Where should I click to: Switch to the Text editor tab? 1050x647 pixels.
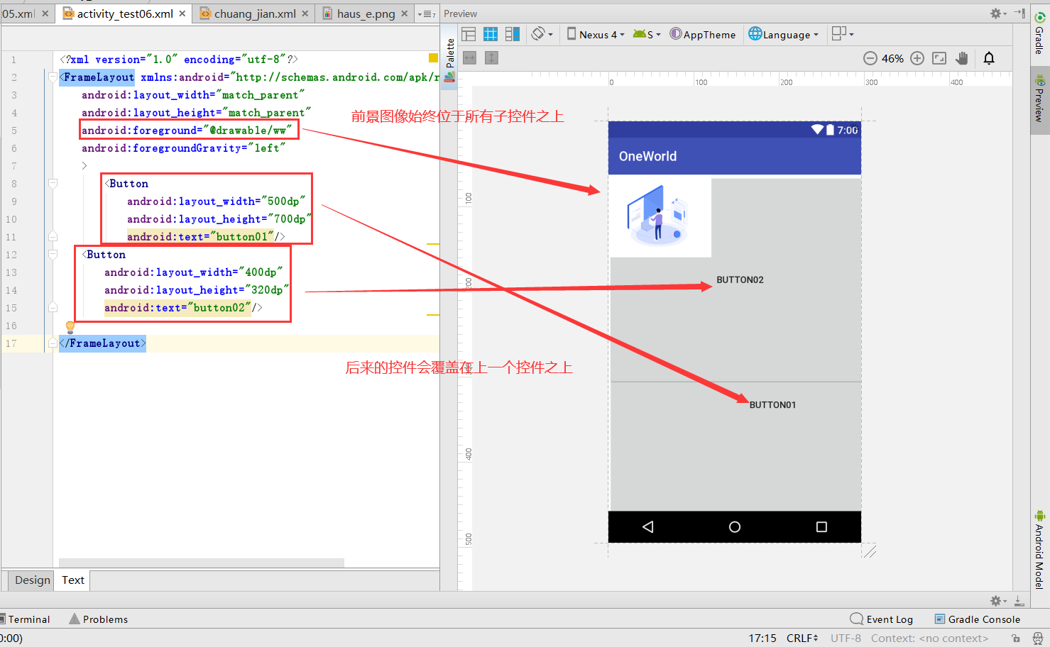[73, 580]
